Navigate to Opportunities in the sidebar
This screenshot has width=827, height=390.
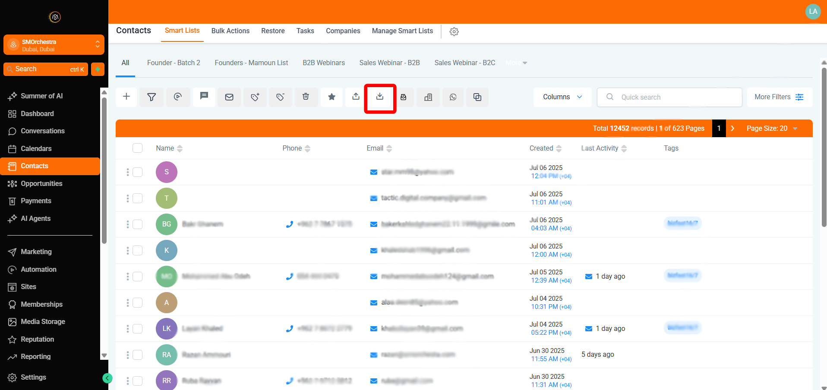pyautogui.click(x=41, y=183)
